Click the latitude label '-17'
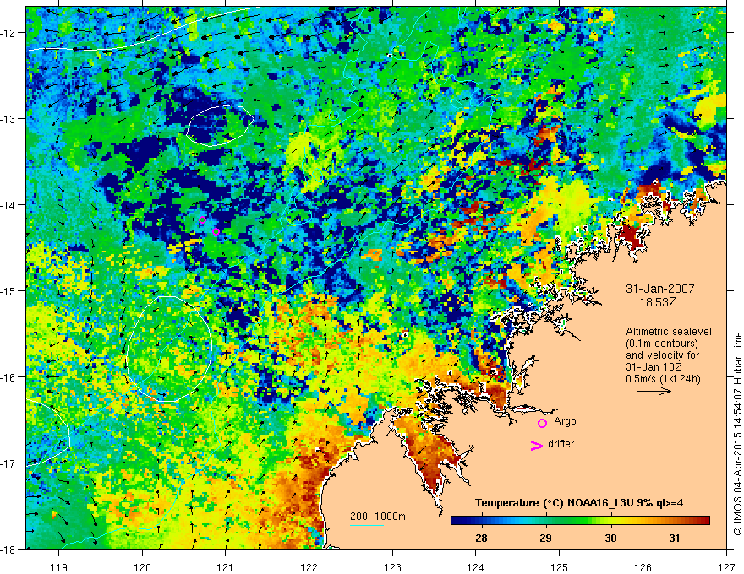Image resolution: width=744 pixels, height=574 pixels. click(8, 463)
